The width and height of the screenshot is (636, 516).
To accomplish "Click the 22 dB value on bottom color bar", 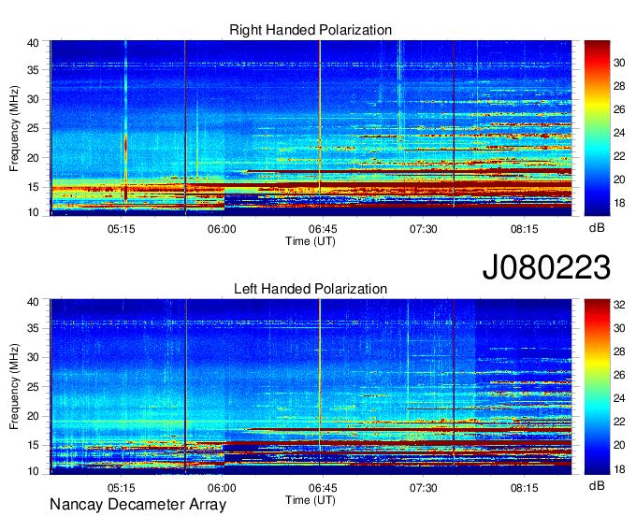I will (x=619, y=422).
